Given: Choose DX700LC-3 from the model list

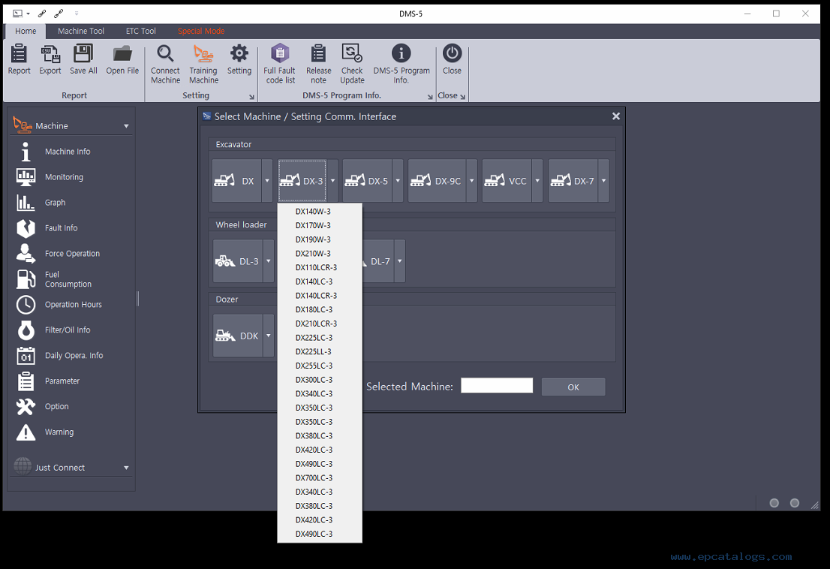Looking at the screenshot, I should (320, 478).
